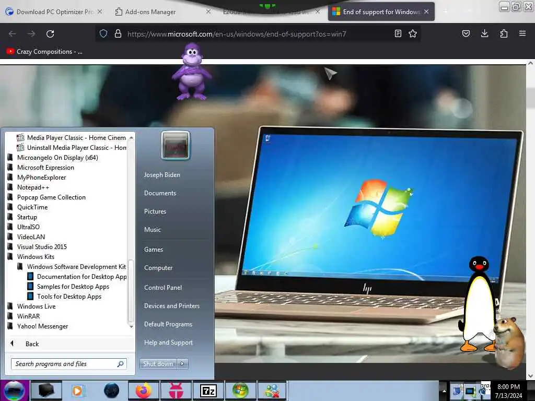Open Default Programs from Start menu
535x401 pixels.
tap(168, 324)
